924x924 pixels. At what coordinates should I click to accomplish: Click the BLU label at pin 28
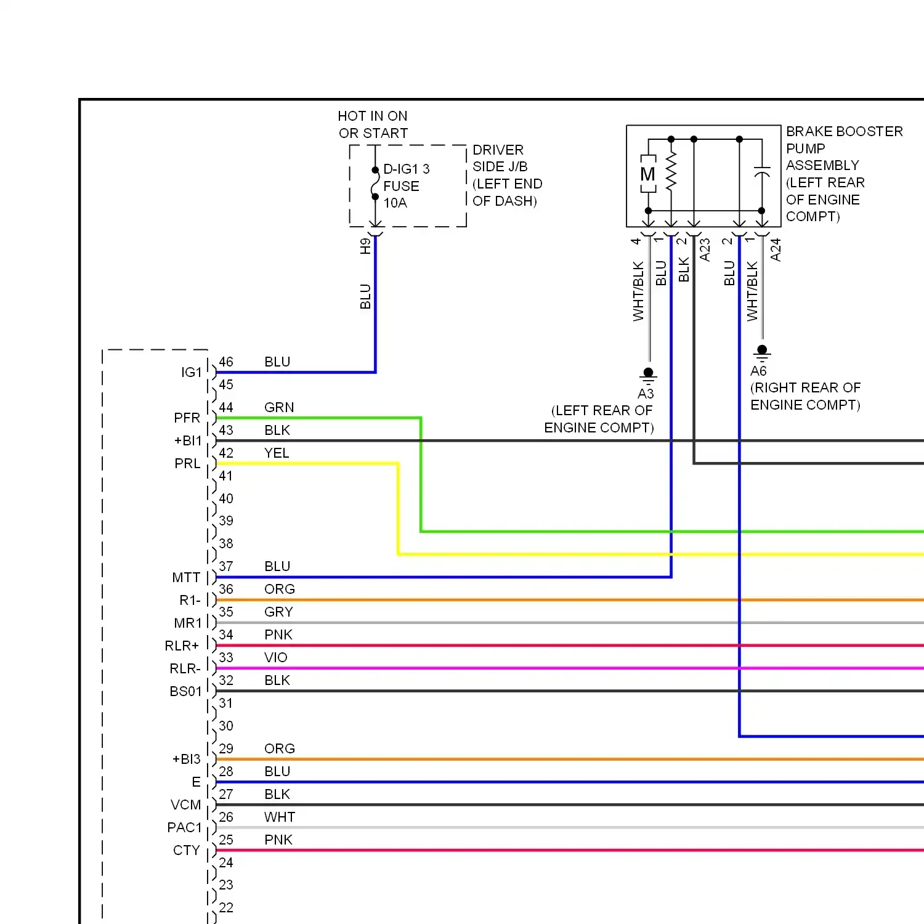click(x=277, y=771)
